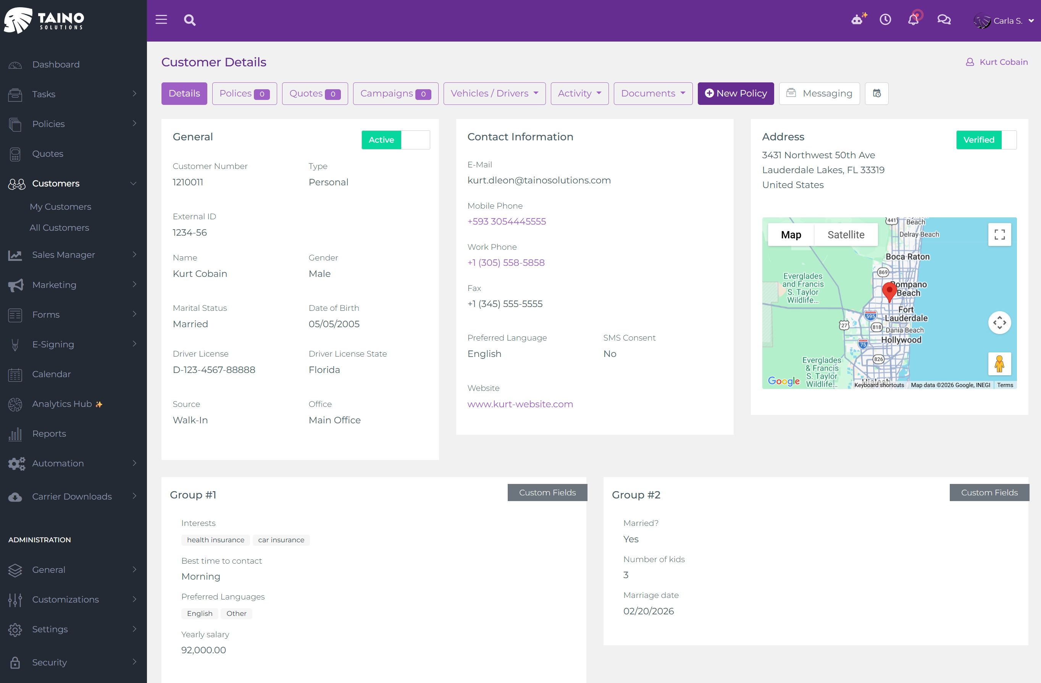Open the Documents dropdown
The width and height of the screenshot is (1041, 683).
click(653, 93)
